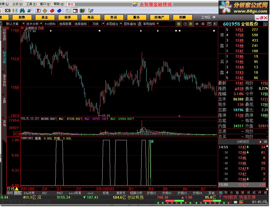The width and height of the screenshot is (270, 207).
Task: Select the 其他 side tab
Action: pyautogui.click(x=4, y=123)
